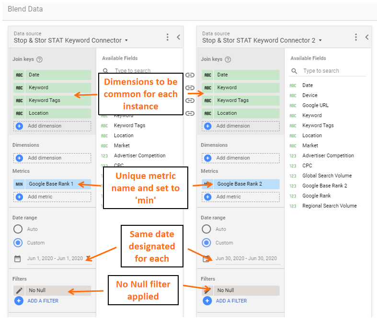Select Regional Search Volume field on right

point(329,206)
